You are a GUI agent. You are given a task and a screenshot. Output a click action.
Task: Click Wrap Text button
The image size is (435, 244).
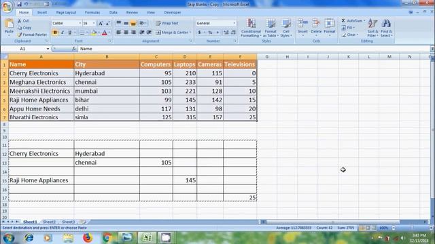tap(167, 23)
